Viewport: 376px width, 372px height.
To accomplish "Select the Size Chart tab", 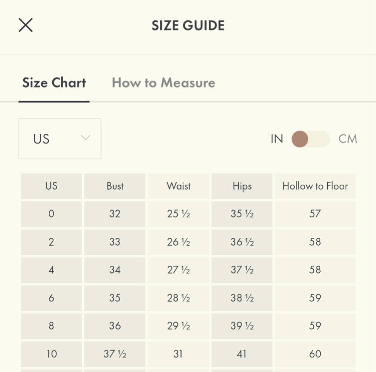I will [54, 83].
